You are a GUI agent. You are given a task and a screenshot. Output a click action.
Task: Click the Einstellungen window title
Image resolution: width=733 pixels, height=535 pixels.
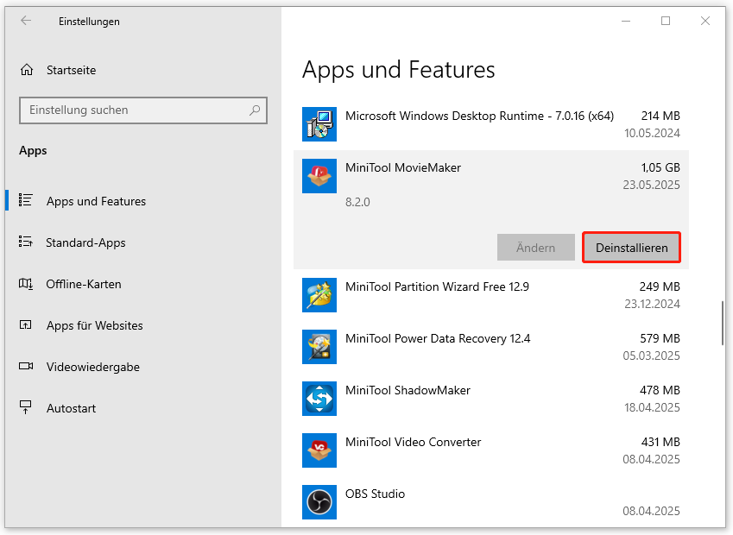coord(89,22)
